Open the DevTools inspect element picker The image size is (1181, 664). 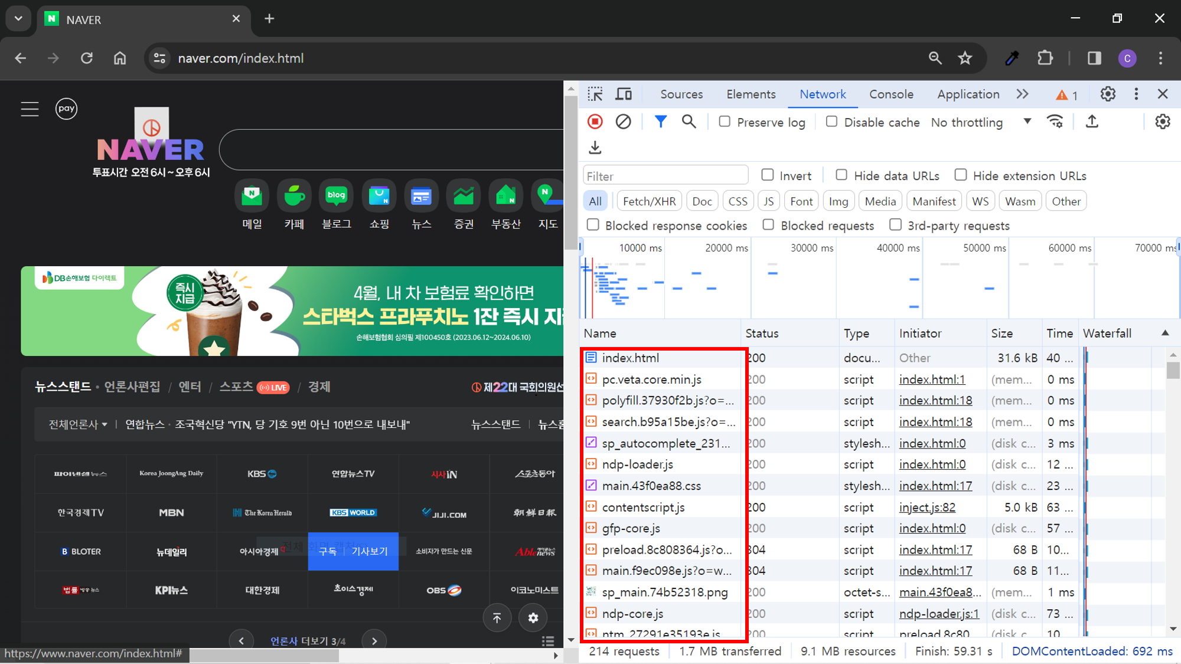(x=595, y=94)
